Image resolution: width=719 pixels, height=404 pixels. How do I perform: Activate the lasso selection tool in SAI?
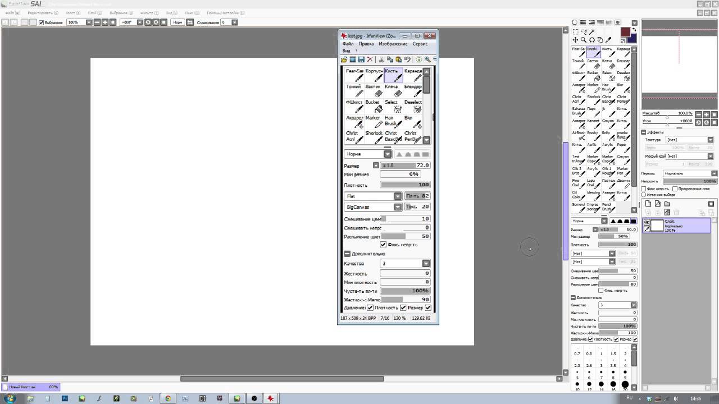[584, 32]
